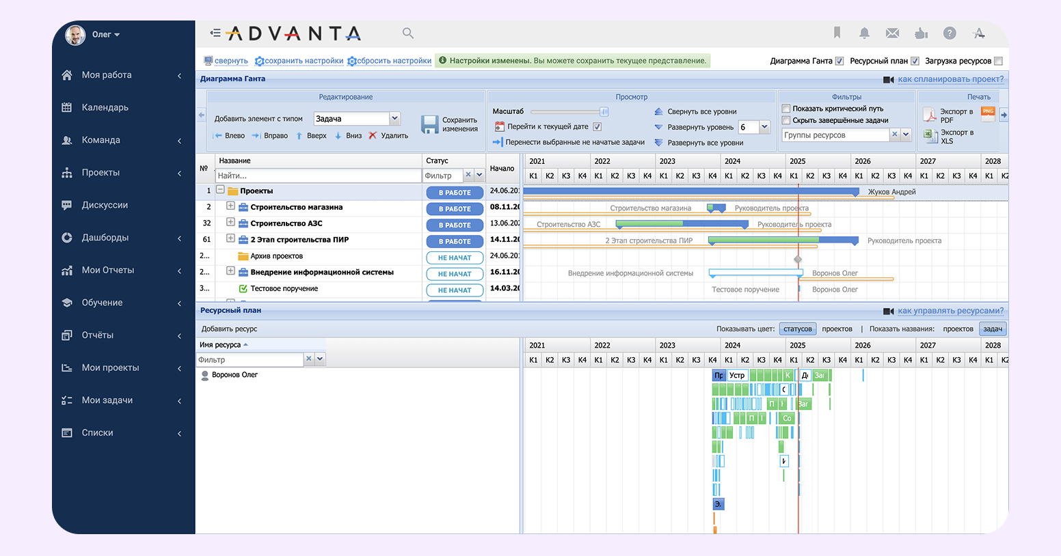
Task: Clear the resource name filter X
Action: coord(308,359)
